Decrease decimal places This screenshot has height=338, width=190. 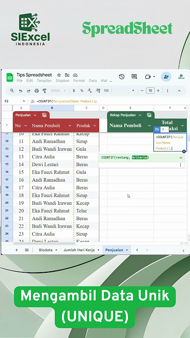[90, 91]
